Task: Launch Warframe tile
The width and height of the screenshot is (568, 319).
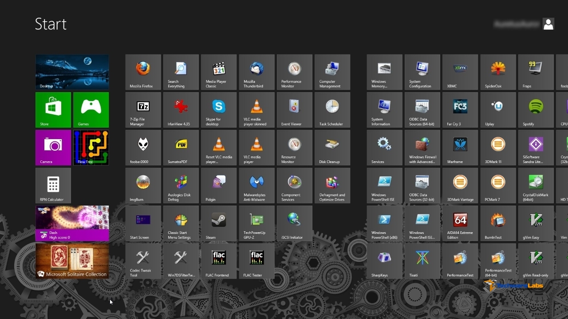Action: coord(460,148)
